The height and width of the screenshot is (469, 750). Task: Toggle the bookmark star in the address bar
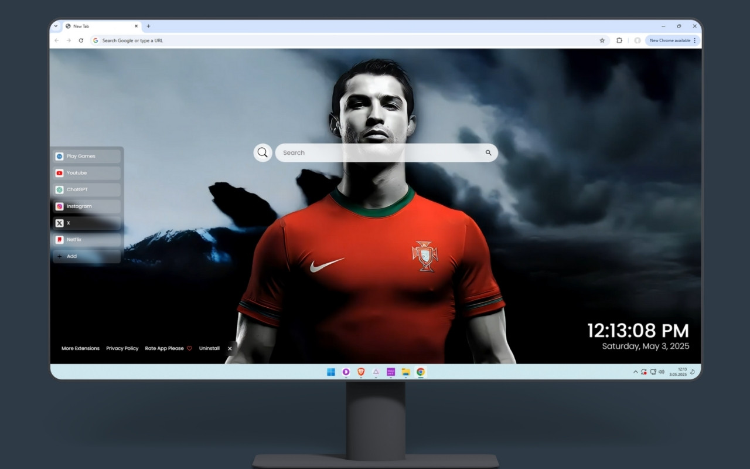602,40
